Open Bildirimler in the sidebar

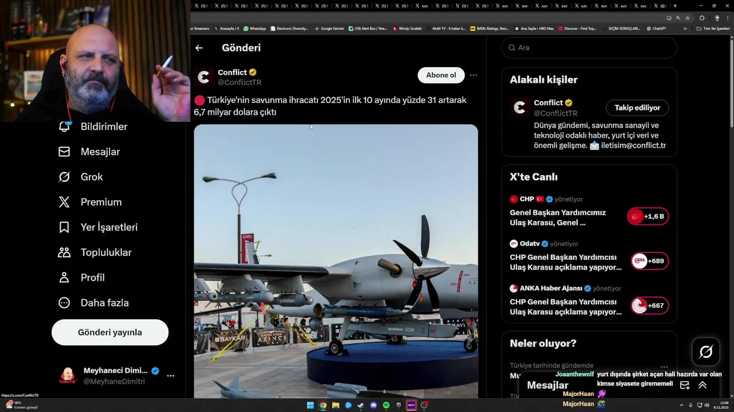93,126
